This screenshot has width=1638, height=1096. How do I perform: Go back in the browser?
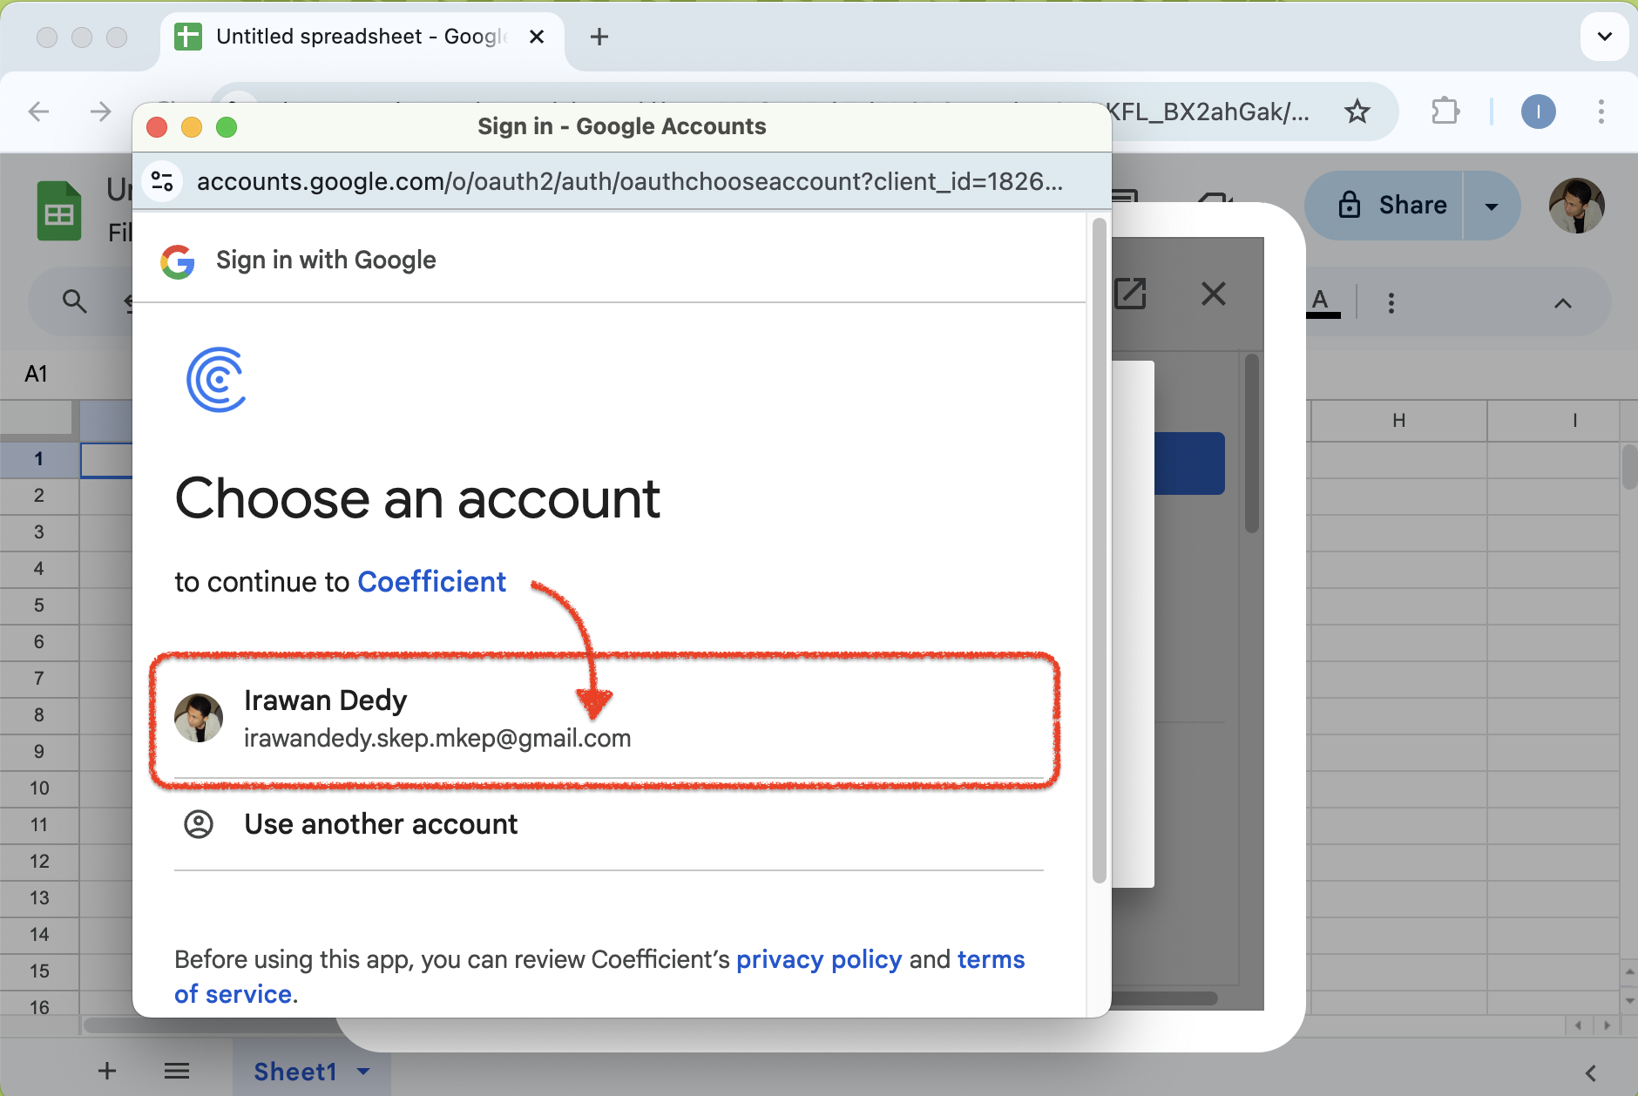pyautogui.click(x=38, y=112)
